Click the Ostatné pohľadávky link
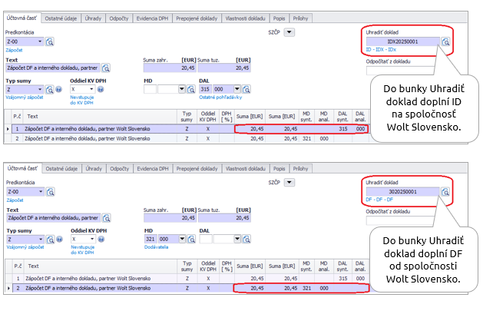This screenshot has width=483, height=314. (x=220, y=98)
